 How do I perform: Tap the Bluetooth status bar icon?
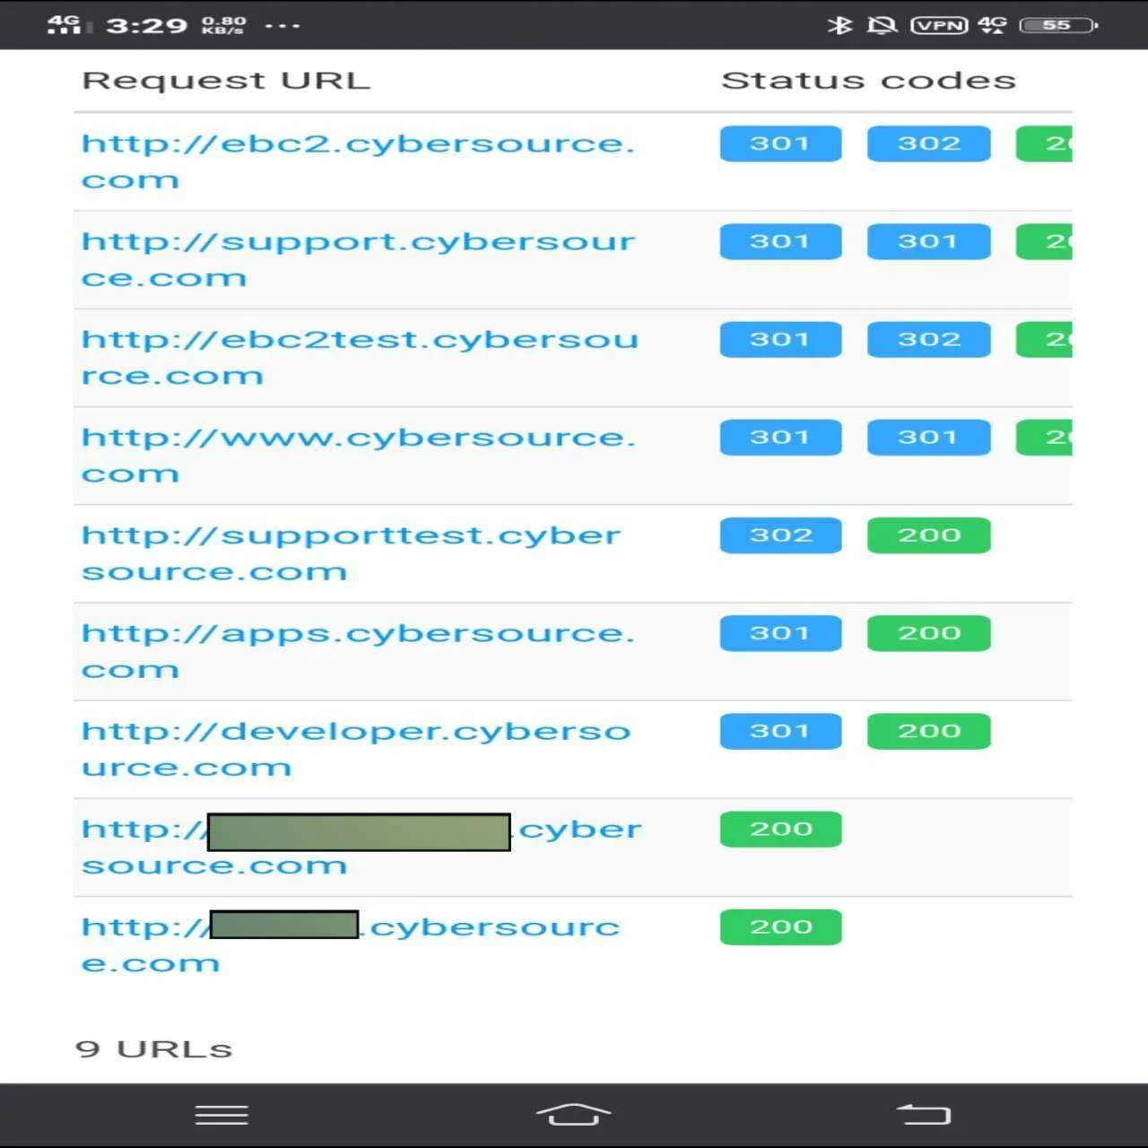point(839,24)
